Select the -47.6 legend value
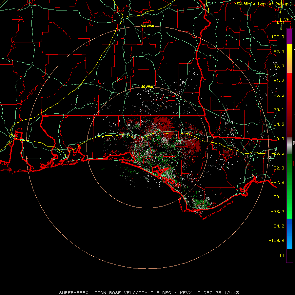Image resolution: width=295 pixels, height=295 pixels. click(x=278, y=183)
